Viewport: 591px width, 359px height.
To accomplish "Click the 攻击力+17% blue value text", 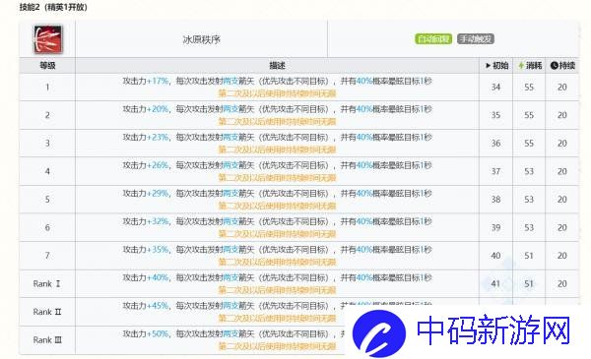I will [158, 81].
